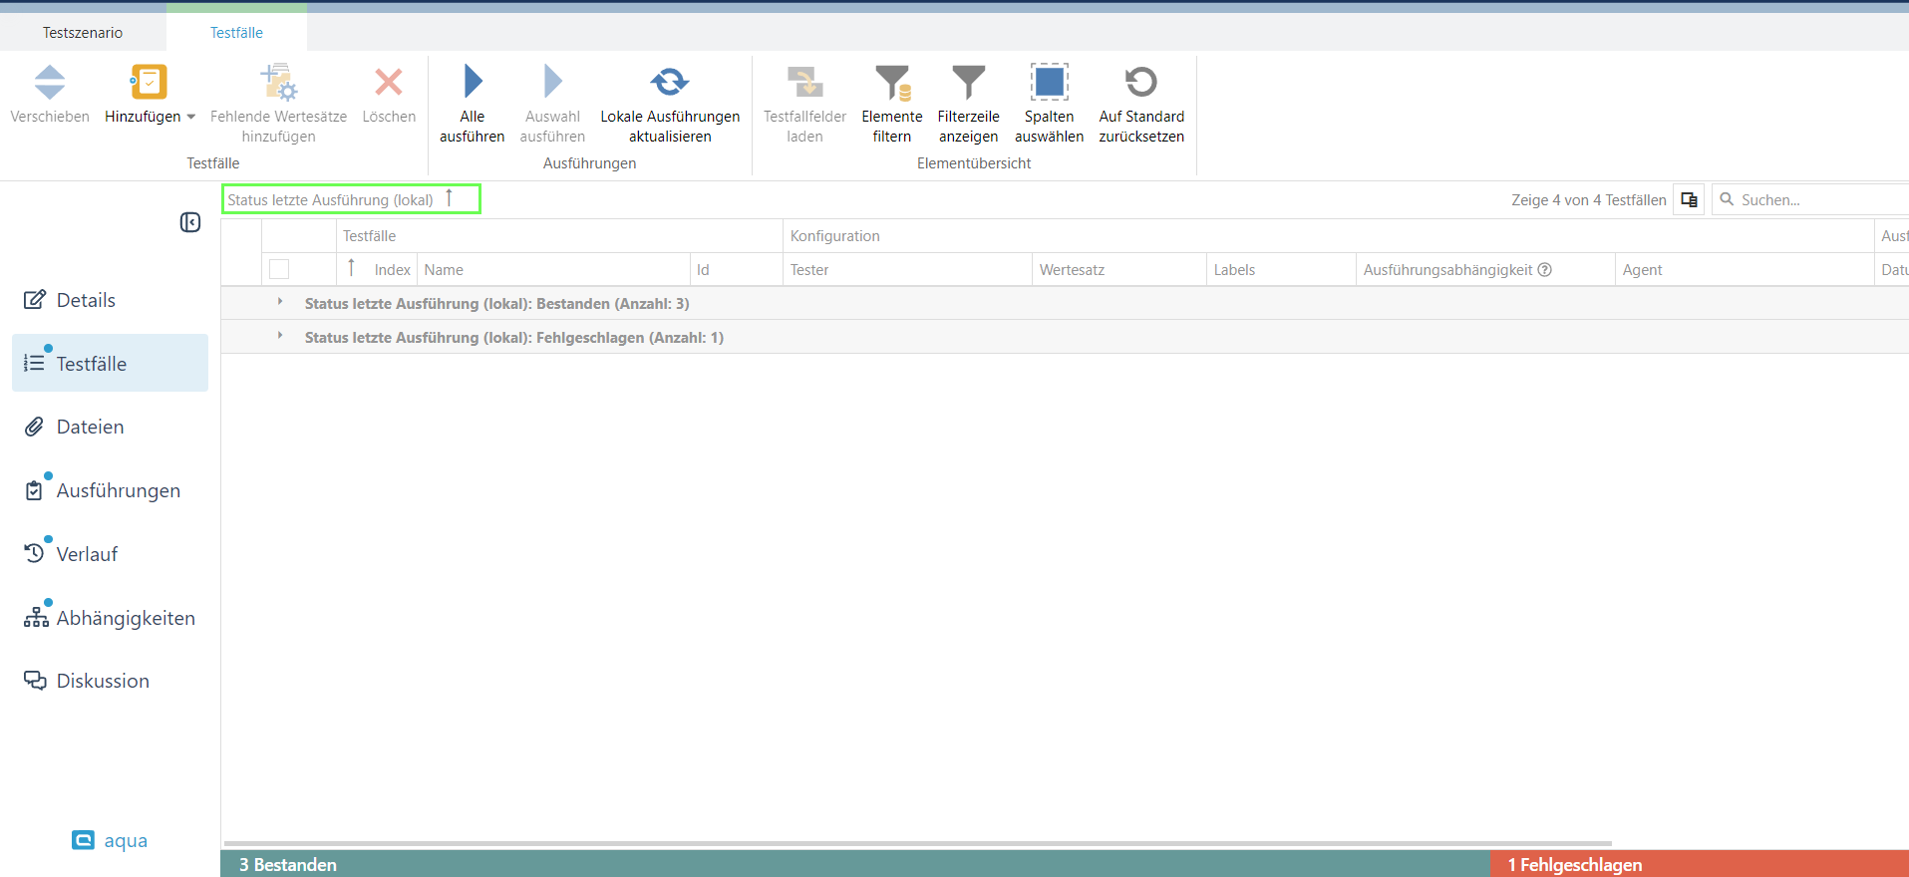The image size is (1909, 877).
Task: Click Lokale Ausführungen aktualisieren refresh icon
Action: (670, 83)
